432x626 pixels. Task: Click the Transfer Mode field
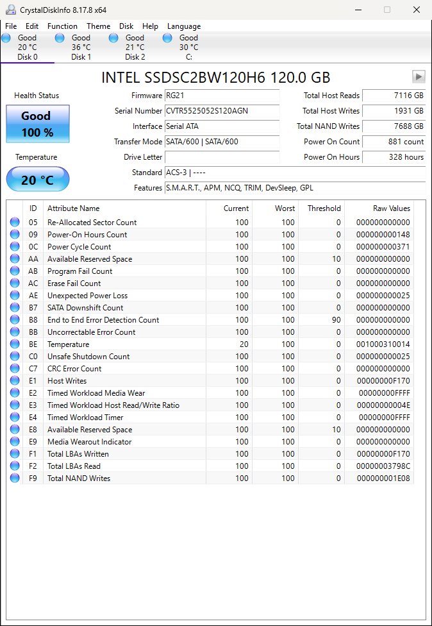coord(222,141)
